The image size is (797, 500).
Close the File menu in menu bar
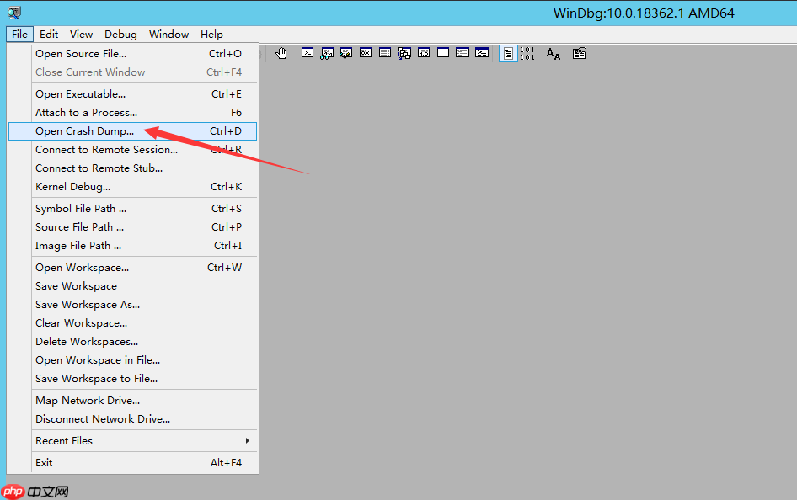point(20,34)
